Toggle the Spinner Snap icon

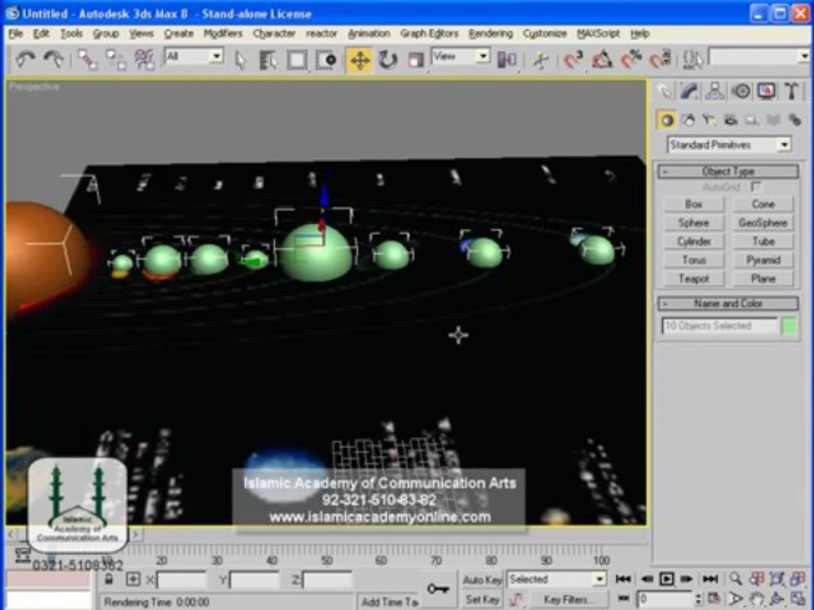click(661, 59)
